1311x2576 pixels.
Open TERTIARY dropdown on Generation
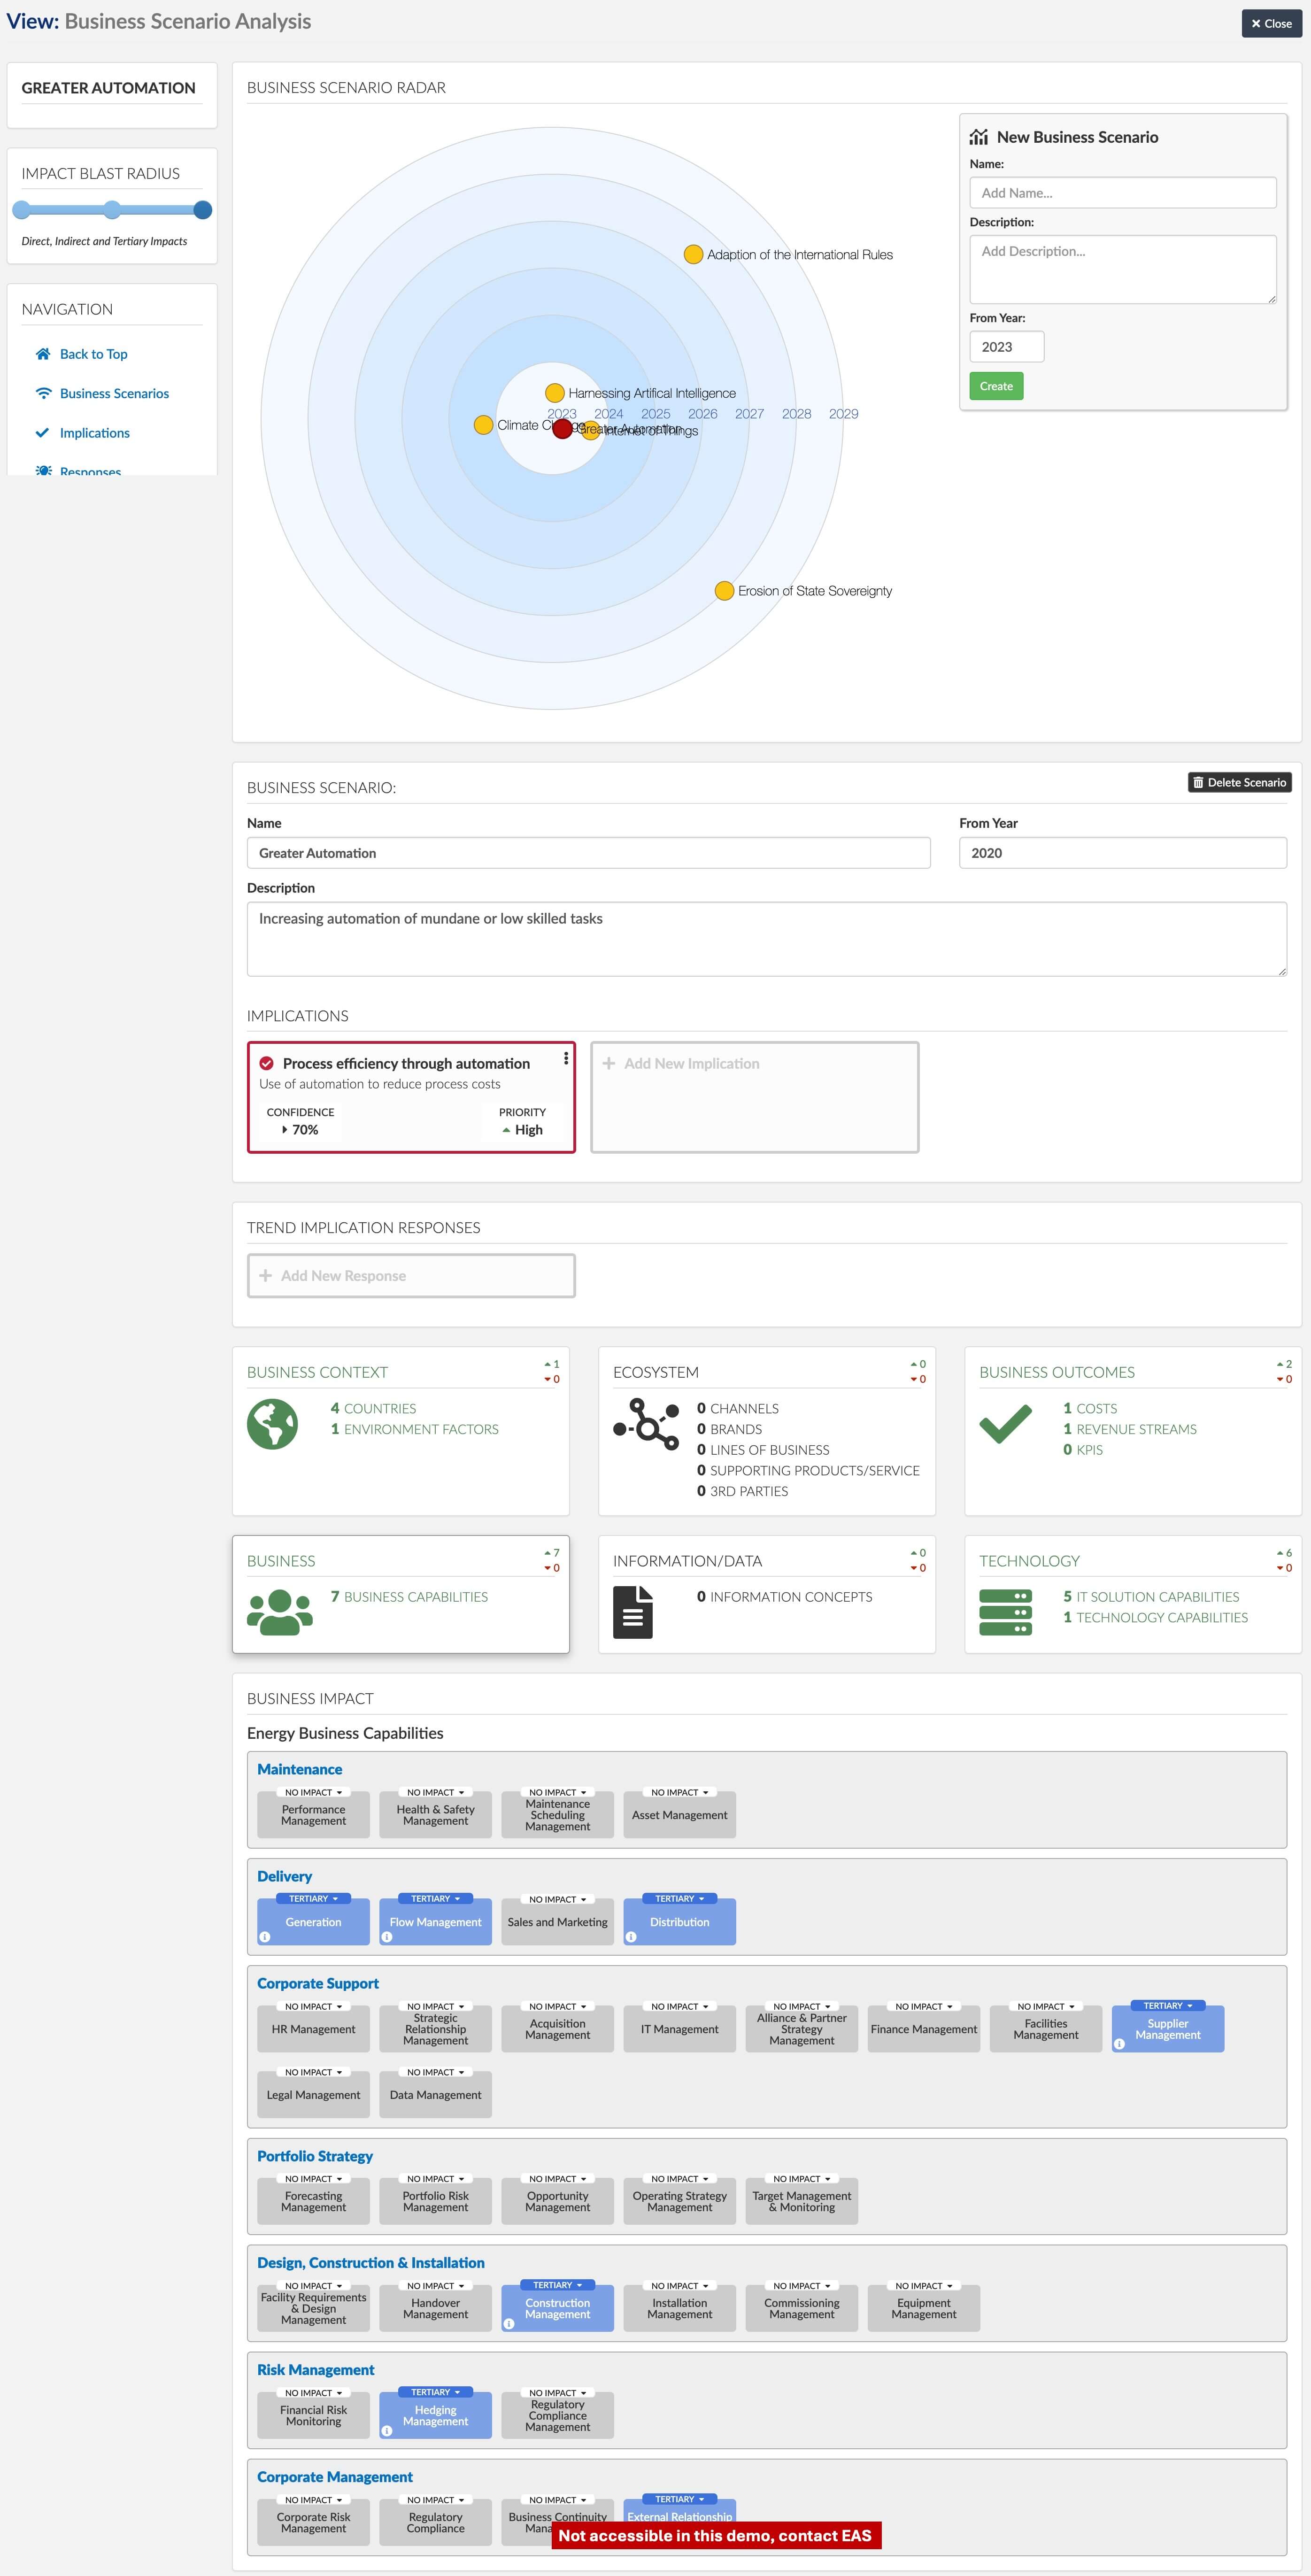pos(314,1898)
